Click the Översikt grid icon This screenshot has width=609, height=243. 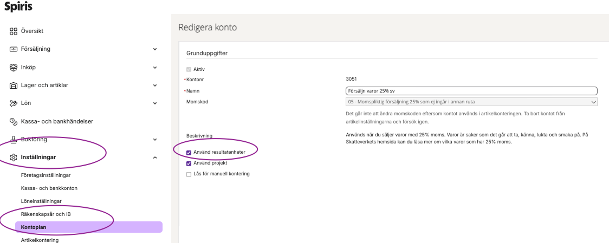14,31
